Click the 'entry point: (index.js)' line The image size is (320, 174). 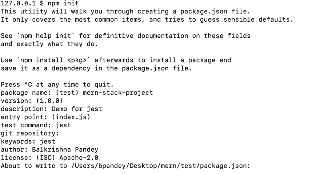(45, 117)
